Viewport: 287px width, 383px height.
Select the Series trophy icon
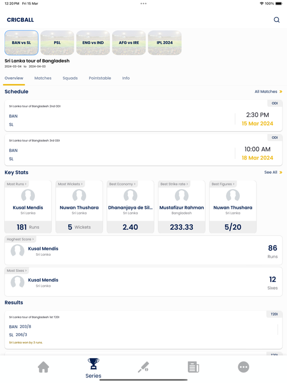tap(93, 364)
